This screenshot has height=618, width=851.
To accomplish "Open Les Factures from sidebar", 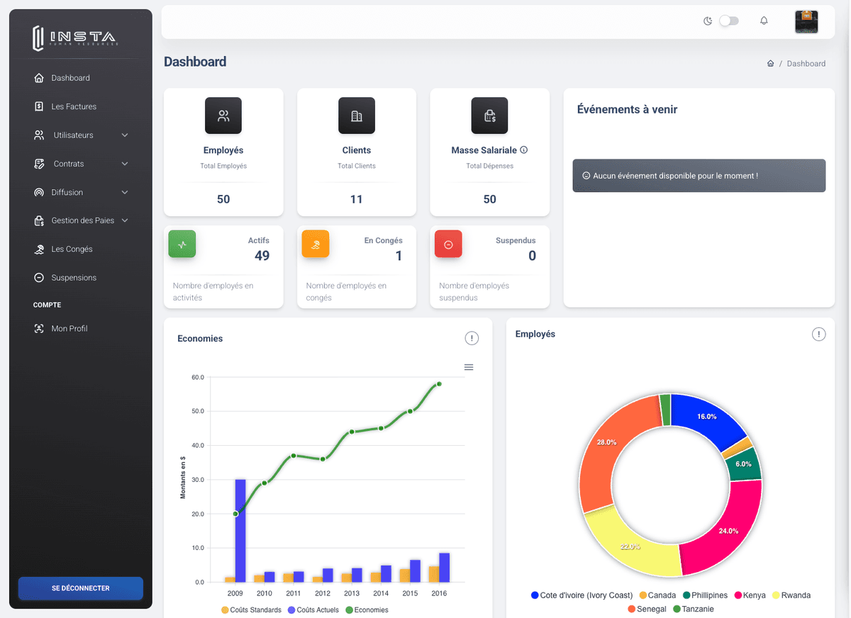I will pyautogui.click(x=74, y=107).
